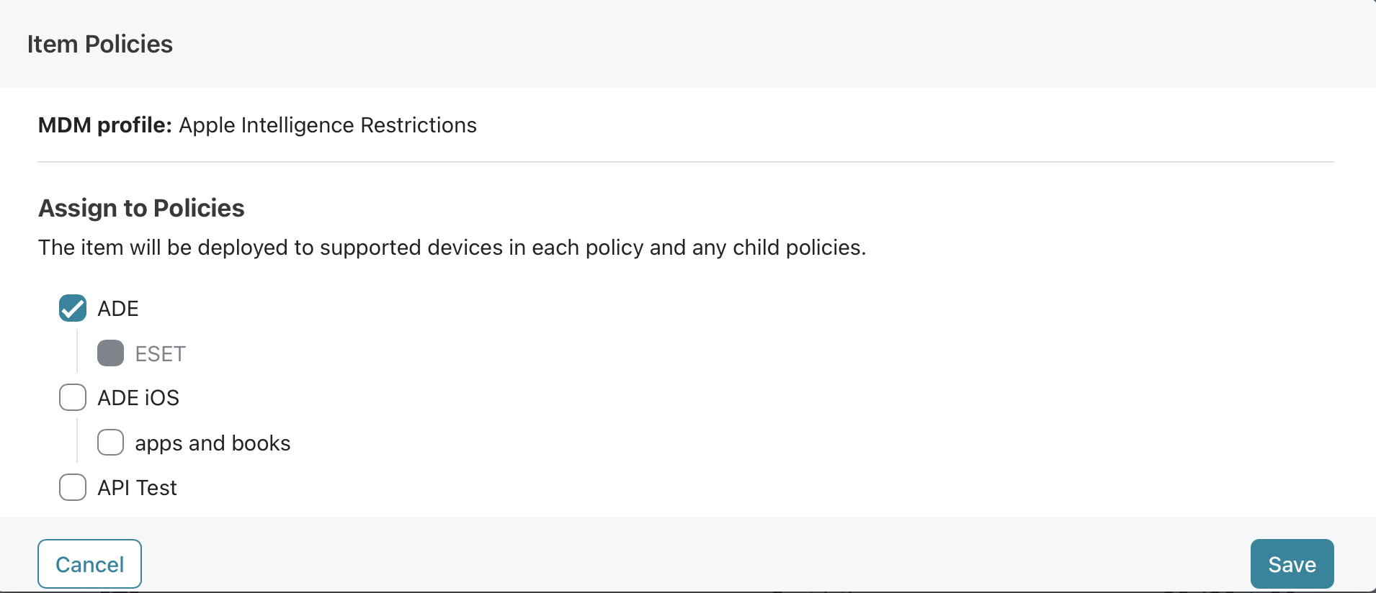
Task: Select the ESET child policy label
Action: 161,354
